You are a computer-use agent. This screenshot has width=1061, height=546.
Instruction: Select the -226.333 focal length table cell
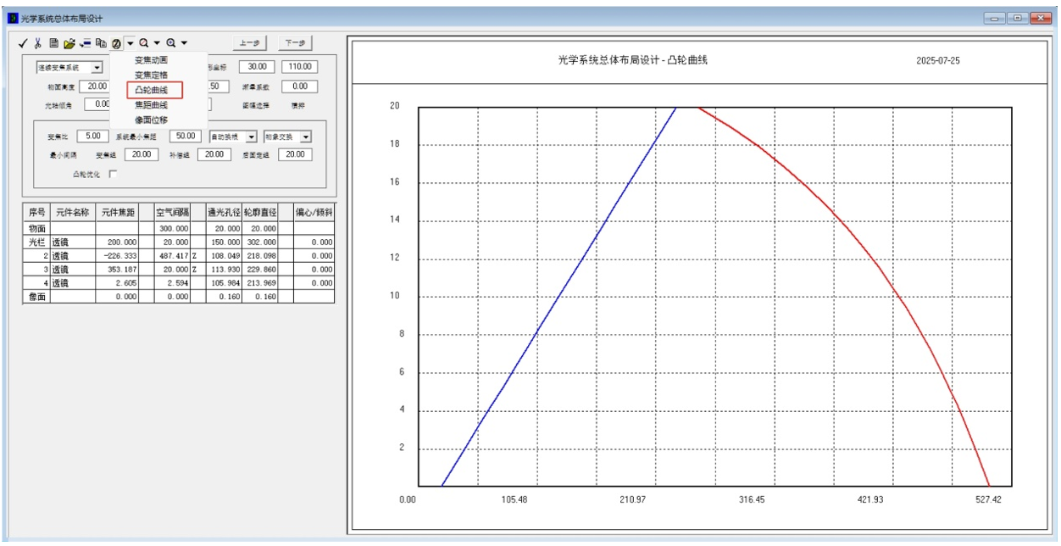[x=118, y=255]
